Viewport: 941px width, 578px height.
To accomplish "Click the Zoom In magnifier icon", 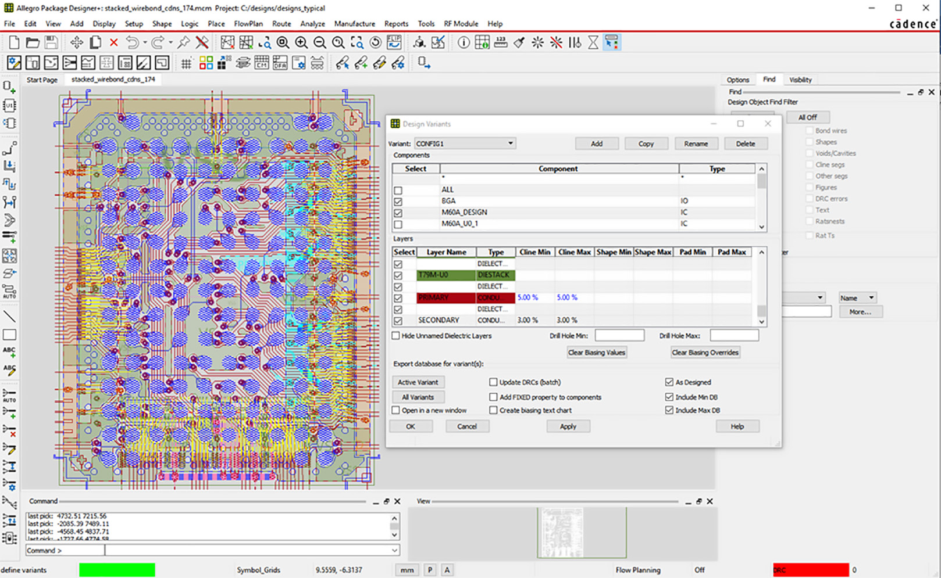I will (x=301, y=42).
